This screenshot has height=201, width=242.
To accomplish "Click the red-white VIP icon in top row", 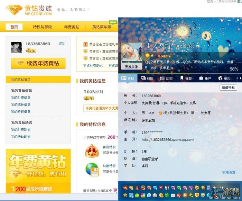I will pyautogui.click(x=167, y=188).
